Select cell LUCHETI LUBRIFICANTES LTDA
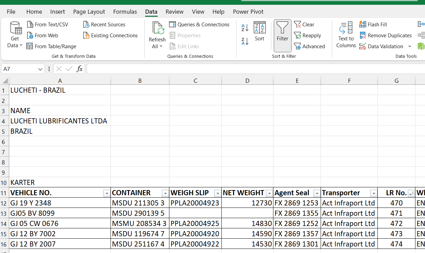This screenshot has width=425, height=253. [60, 121]
